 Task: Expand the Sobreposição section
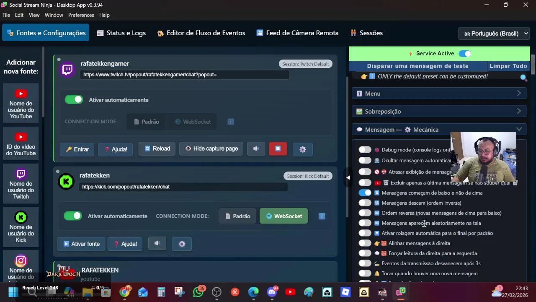439,112
